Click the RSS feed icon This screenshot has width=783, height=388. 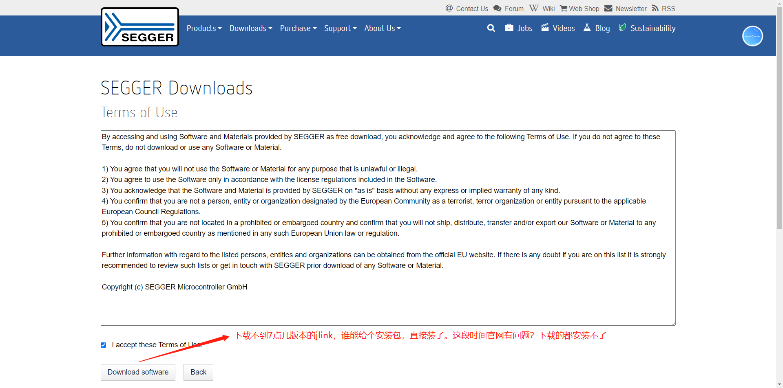(x=655, y=8)
